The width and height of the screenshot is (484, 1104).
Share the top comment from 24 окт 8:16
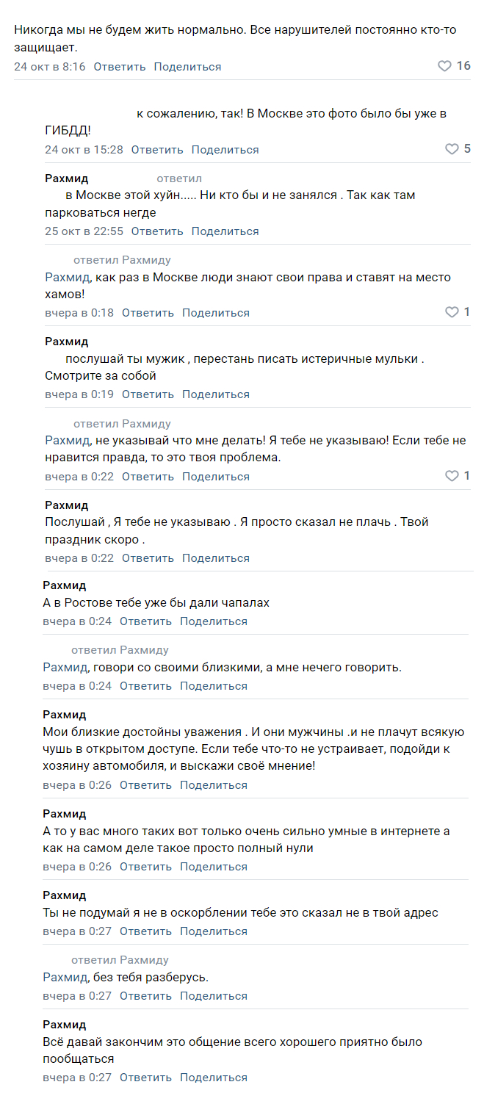tap(187, 67)
